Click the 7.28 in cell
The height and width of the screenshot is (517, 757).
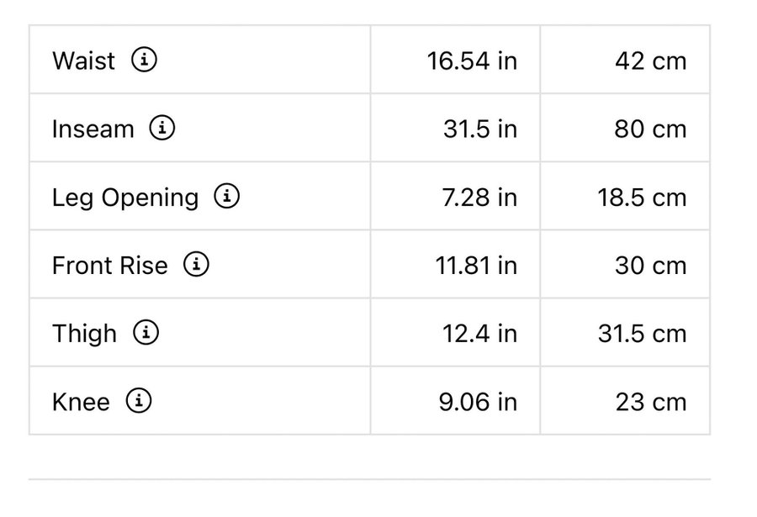pyautogui.click(x=479, y=198)
